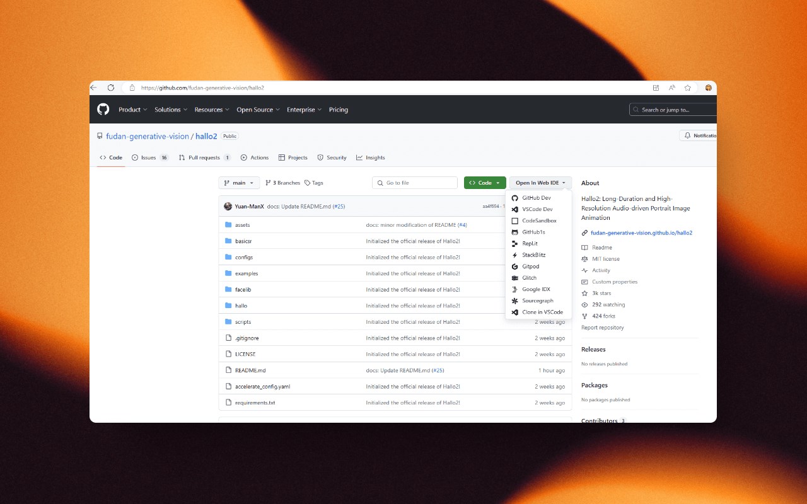Click the read aloud icon in address bar
This screenshot has width=807, height=504.
(x=672, y=88)
